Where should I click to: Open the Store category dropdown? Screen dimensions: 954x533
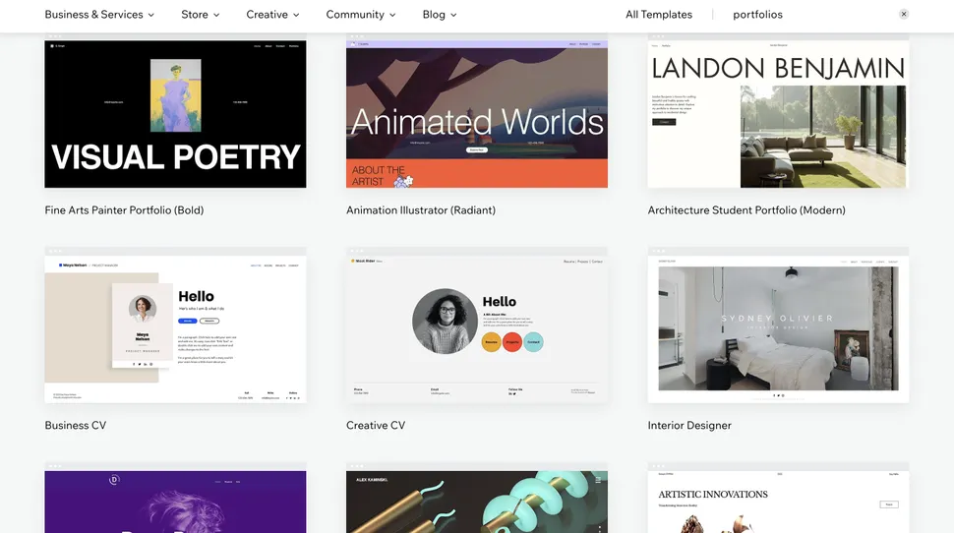[x=200, y=15]
